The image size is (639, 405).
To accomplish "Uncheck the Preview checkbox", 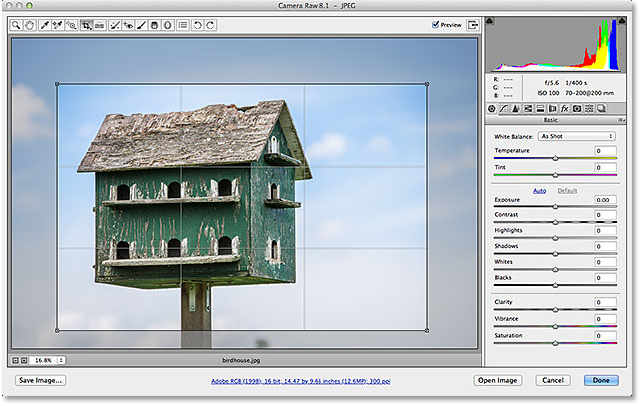I will [435, 24].
